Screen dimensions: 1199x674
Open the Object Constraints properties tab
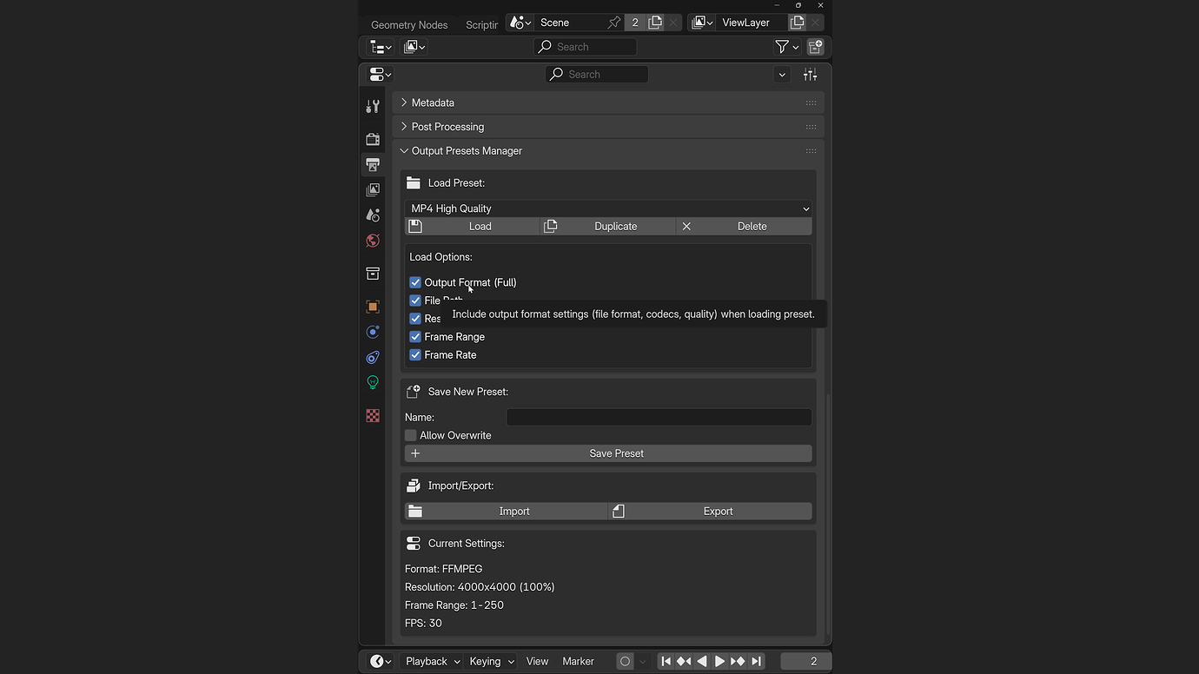point(373,357)
